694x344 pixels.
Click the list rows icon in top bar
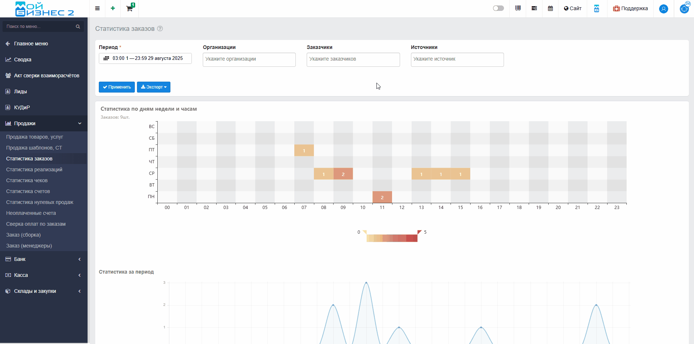coord(534,8)
